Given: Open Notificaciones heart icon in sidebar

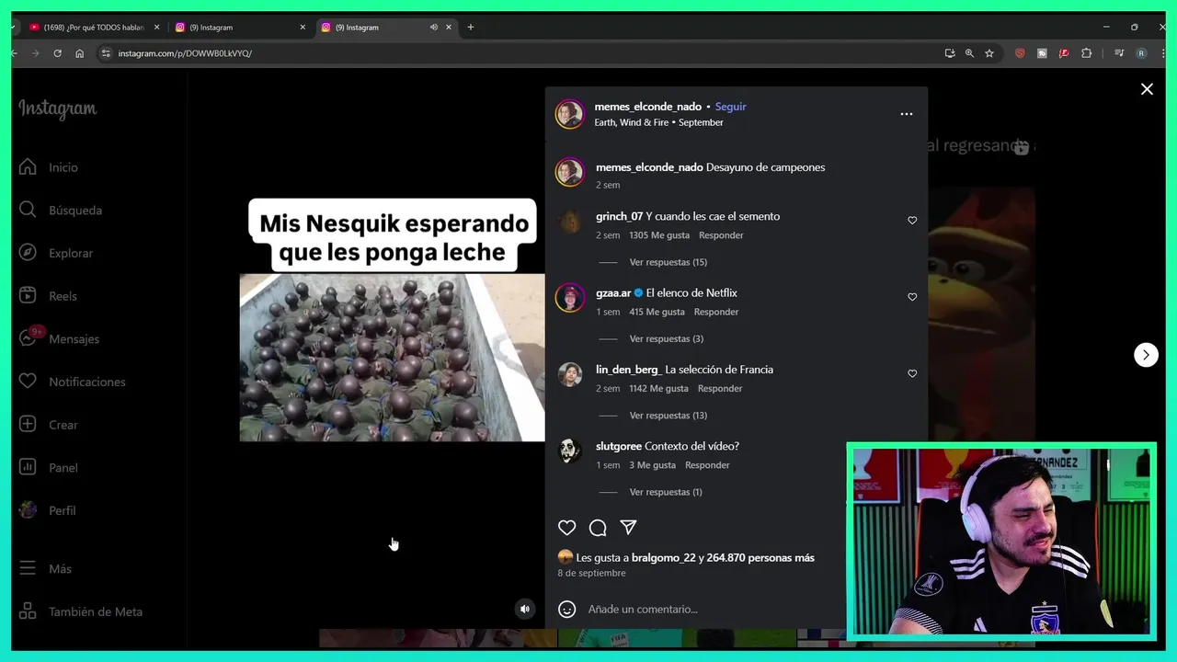Looking at the screenshot, I should point(28,381).
